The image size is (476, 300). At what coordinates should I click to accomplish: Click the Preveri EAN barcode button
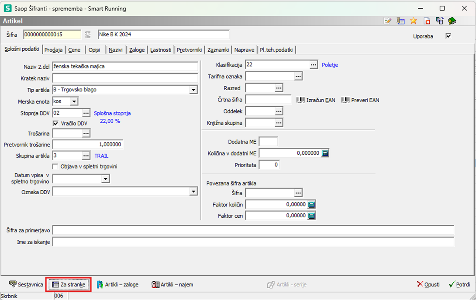pyautogui.click(x=360, y=100)
